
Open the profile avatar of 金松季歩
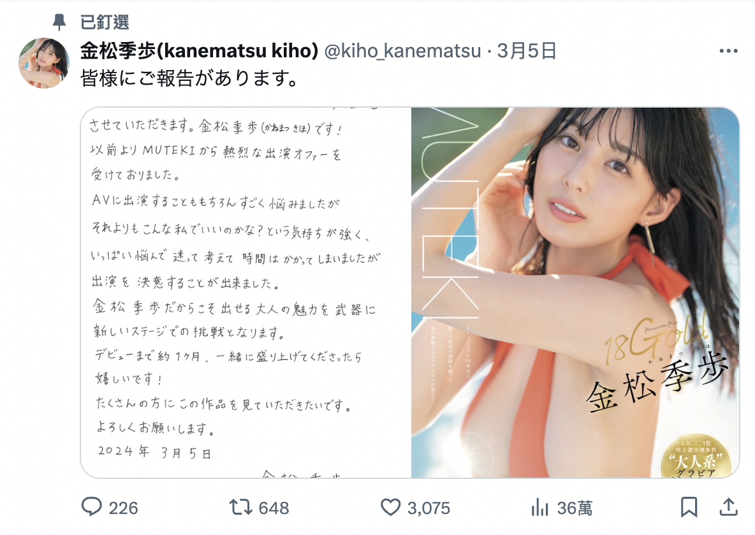(x=44, y=63)
